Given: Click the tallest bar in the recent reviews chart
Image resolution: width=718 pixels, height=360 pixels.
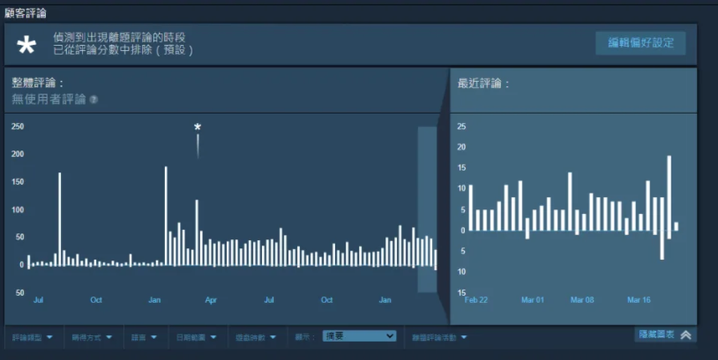Looking at the screenshot, I should [669, 194].
